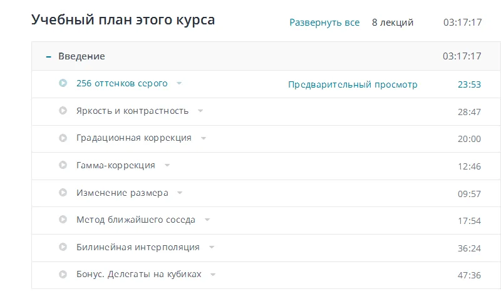Click play icon beside Гамма-коррекция

tap(63, 165)
